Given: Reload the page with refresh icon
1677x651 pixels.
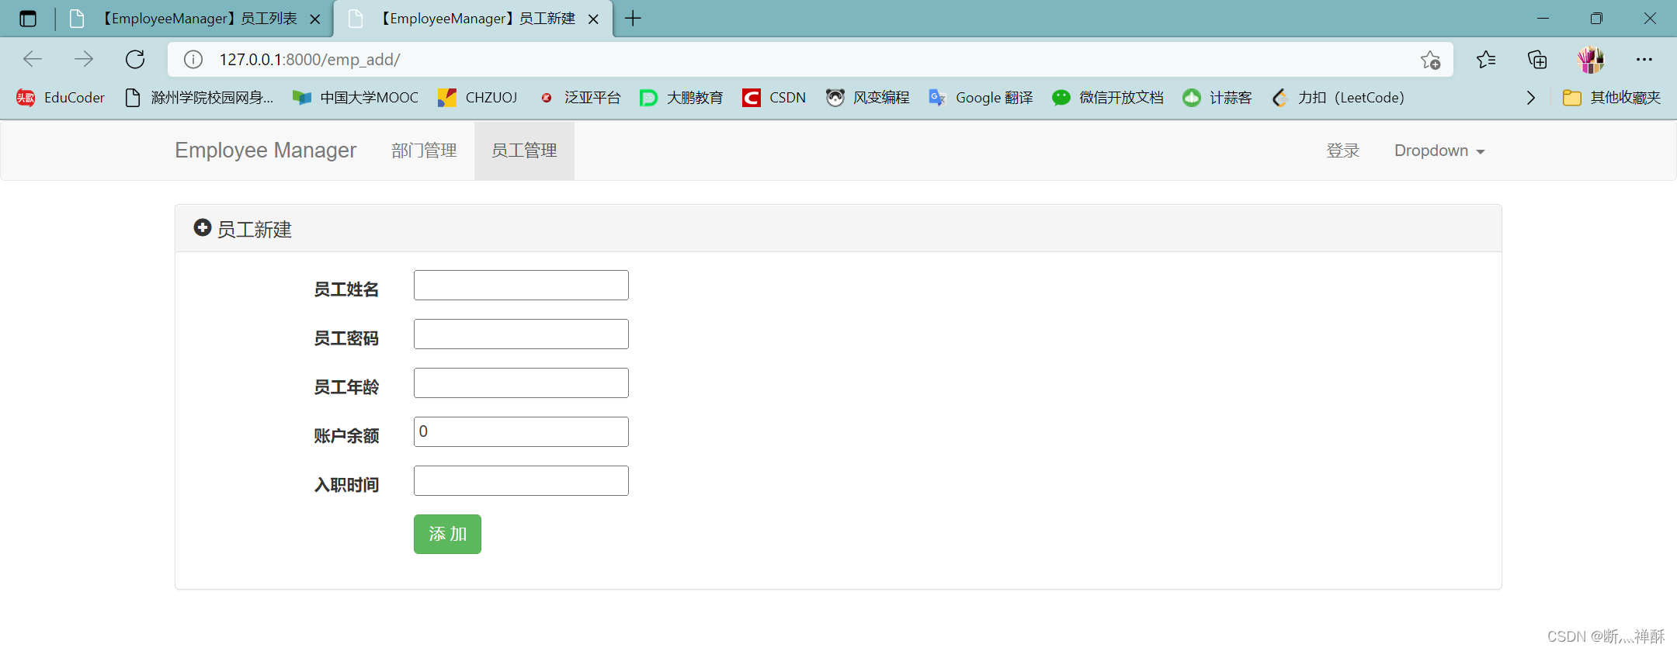Looking at the screenshot, I should click(x=135, y=59).
